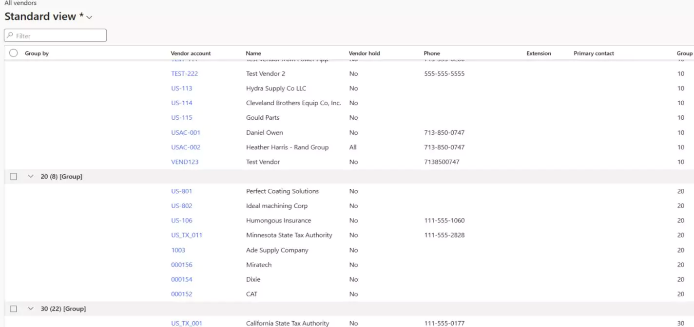This screenshot has width=694, height=327.
Task: Open USAC-002 Heather Harris - Rand Group
Action: click(x=186, y=147)
